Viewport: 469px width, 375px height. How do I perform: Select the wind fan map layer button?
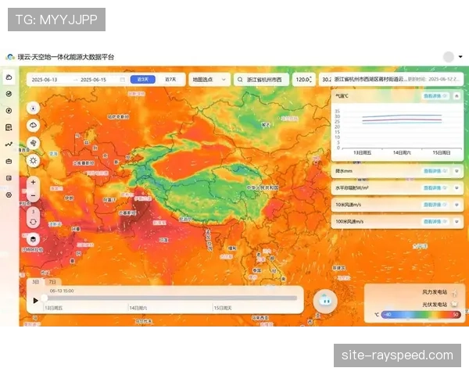coord(33,142)
